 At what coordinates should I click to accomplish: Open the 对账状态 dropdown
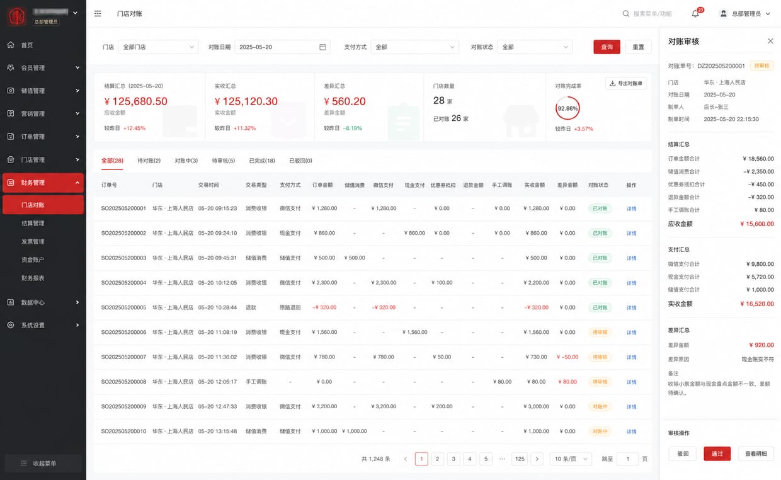point(535,47)
